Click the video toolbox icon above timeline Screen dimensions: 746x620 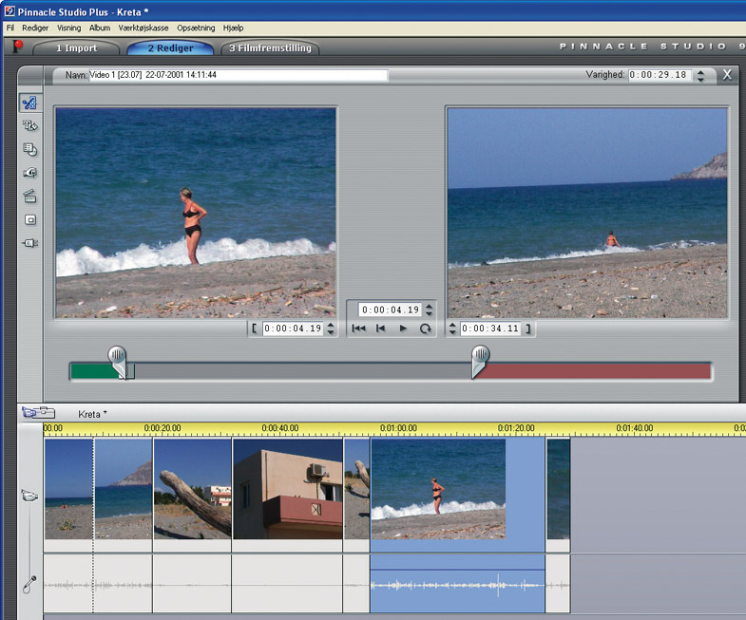pyautogui.click(x=38, y=413)
